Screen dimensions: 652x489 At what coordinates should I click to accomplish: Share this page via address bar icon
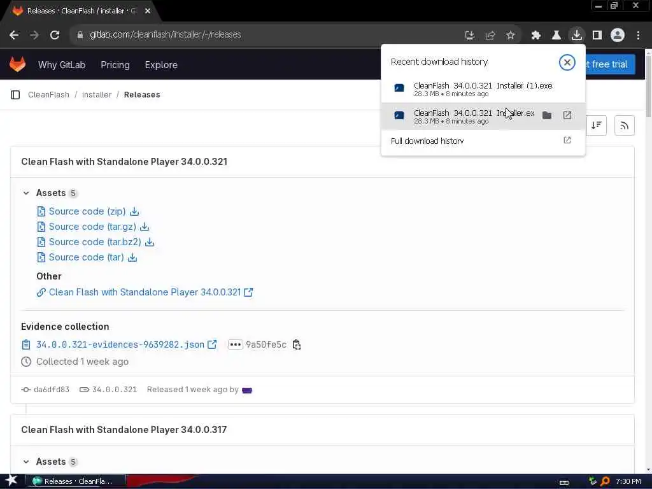click(x=490, y=35)
